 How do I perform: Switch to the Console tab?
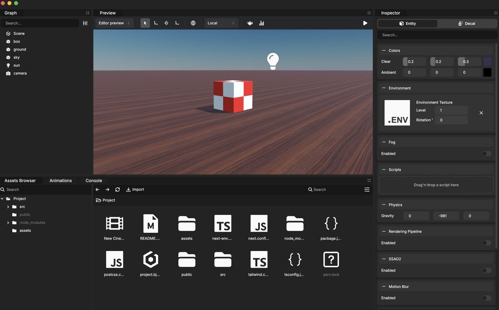pos(94,181)
